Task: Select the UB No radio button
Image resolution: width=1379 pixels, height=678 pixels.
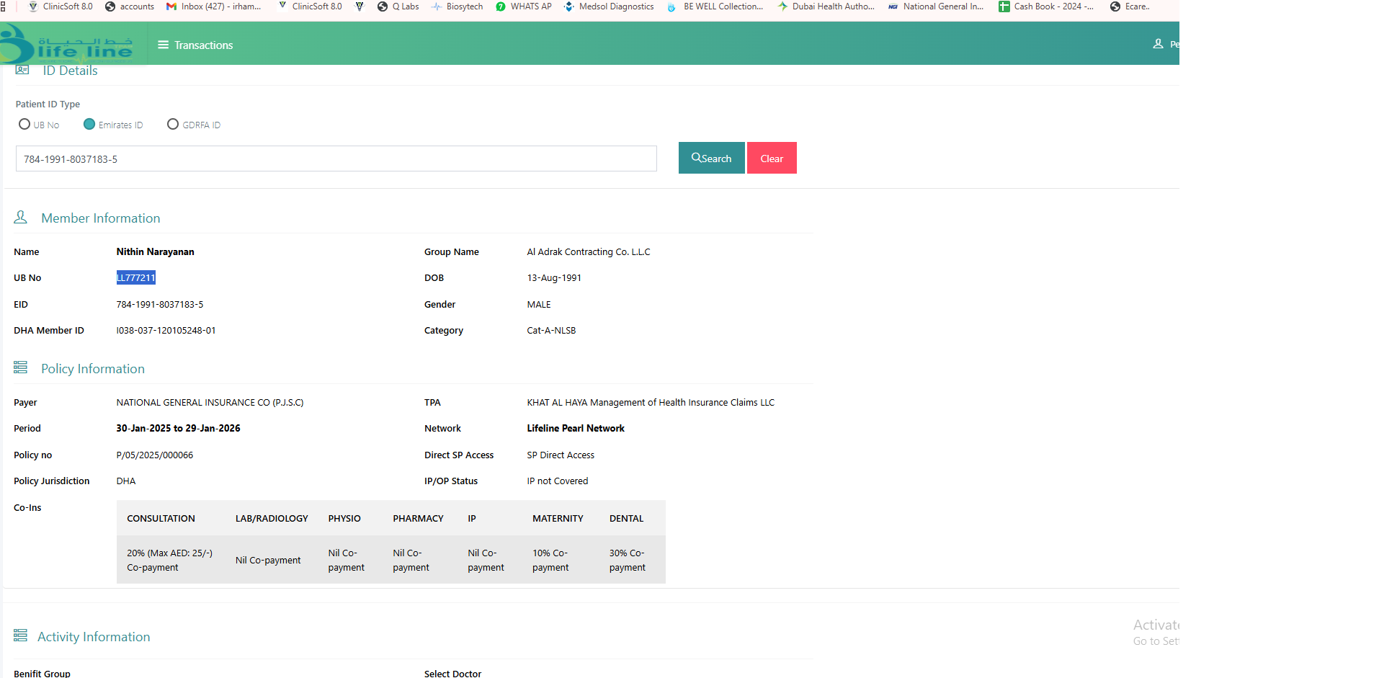Action: click(24, 124)
